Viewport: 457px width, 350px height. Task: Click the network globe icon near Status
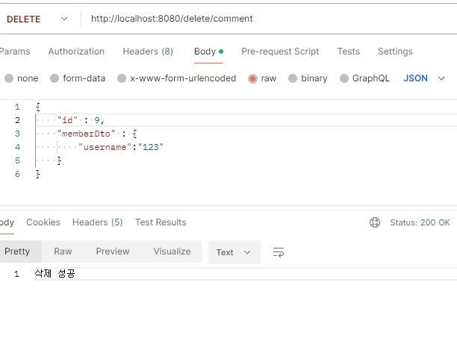(375, 222)
